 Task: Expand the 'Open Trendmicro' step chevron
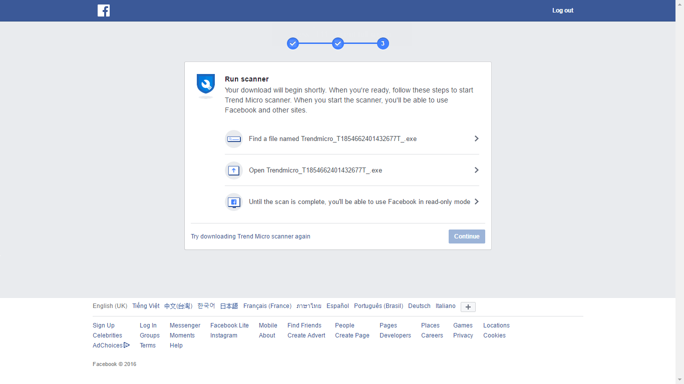(x=477, y=170)
